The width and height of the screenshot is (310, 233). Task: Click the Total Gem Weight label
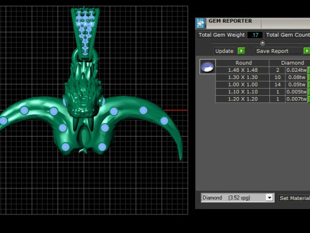[222, 35]
